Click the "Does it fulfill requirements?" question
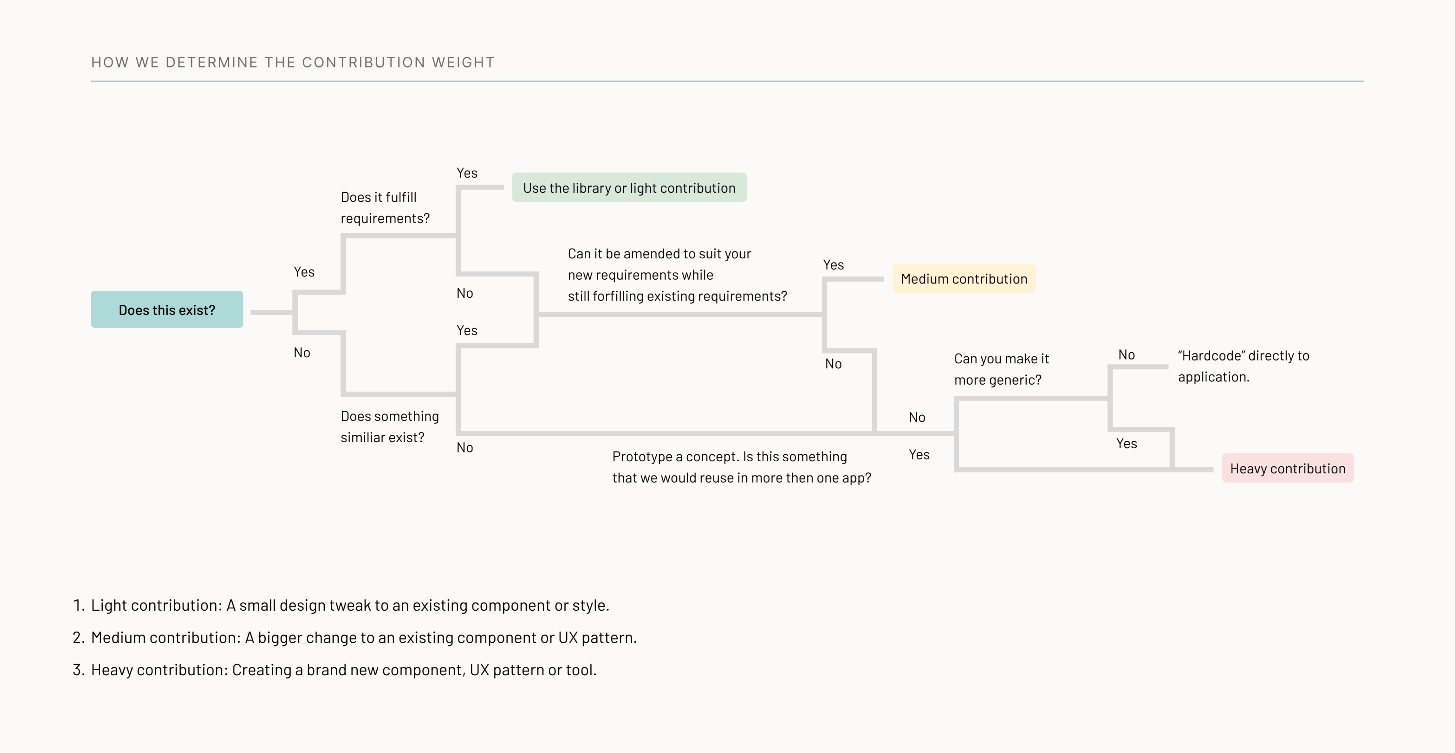This screenshot has height=753, width=1455. [x=385, y=208]
